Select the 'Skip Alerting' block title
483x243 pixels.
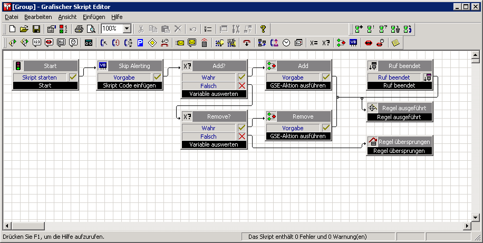tap(134, 66)
